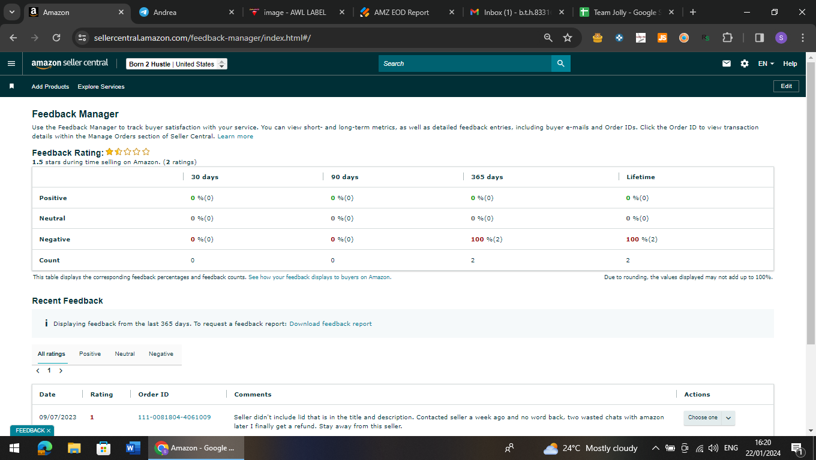Toggle the Chrome side panel

(759, 38)
